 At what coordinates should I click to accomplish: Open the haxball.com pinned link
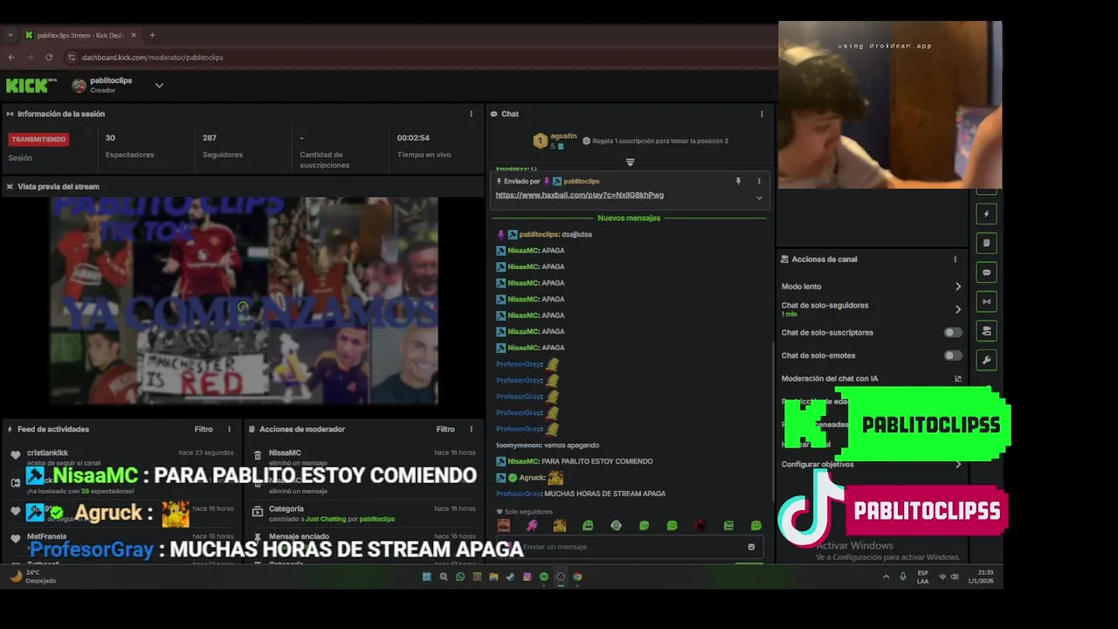pyautogui.click(x=579, y=195)
